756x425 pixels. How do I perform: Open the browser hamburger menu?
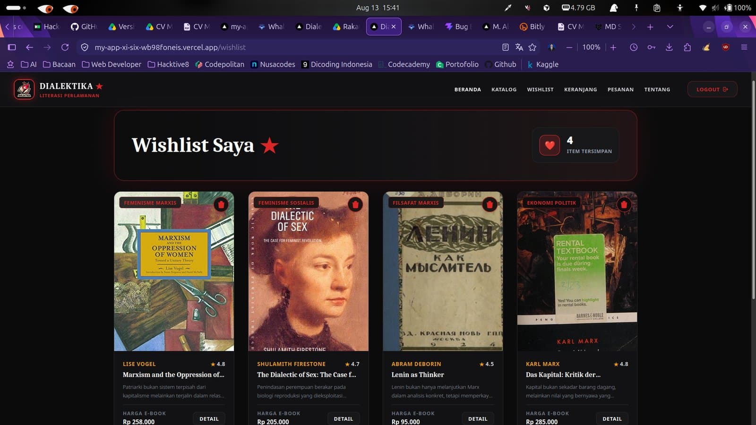744,47
